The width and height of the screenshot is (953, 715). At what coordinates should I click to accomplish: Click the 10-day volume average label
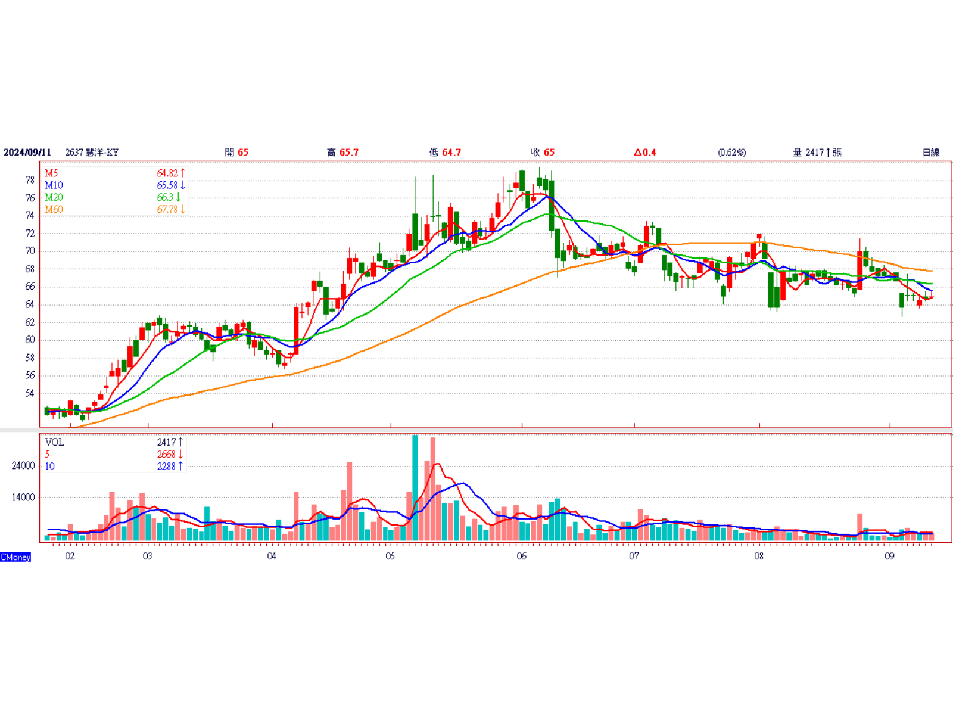pos(49,467)
